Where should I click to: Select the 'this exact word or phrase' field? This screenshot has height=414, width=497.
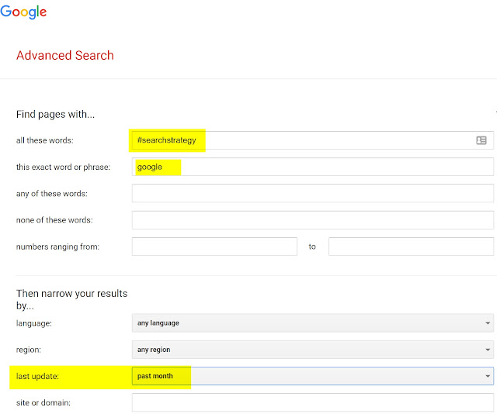312,167
